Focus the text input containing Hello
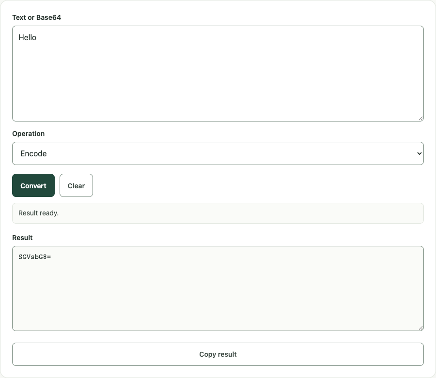436x378 pixels. (x=218, y=74)
